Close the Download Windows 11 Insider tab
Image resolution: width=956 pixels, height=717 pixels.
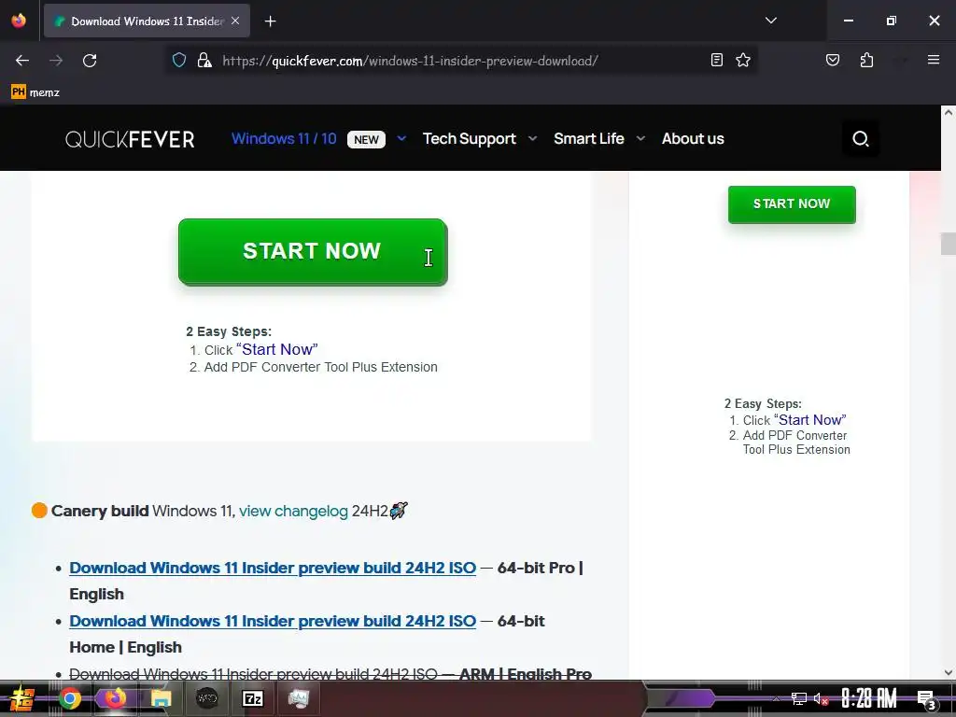point(235,21)
